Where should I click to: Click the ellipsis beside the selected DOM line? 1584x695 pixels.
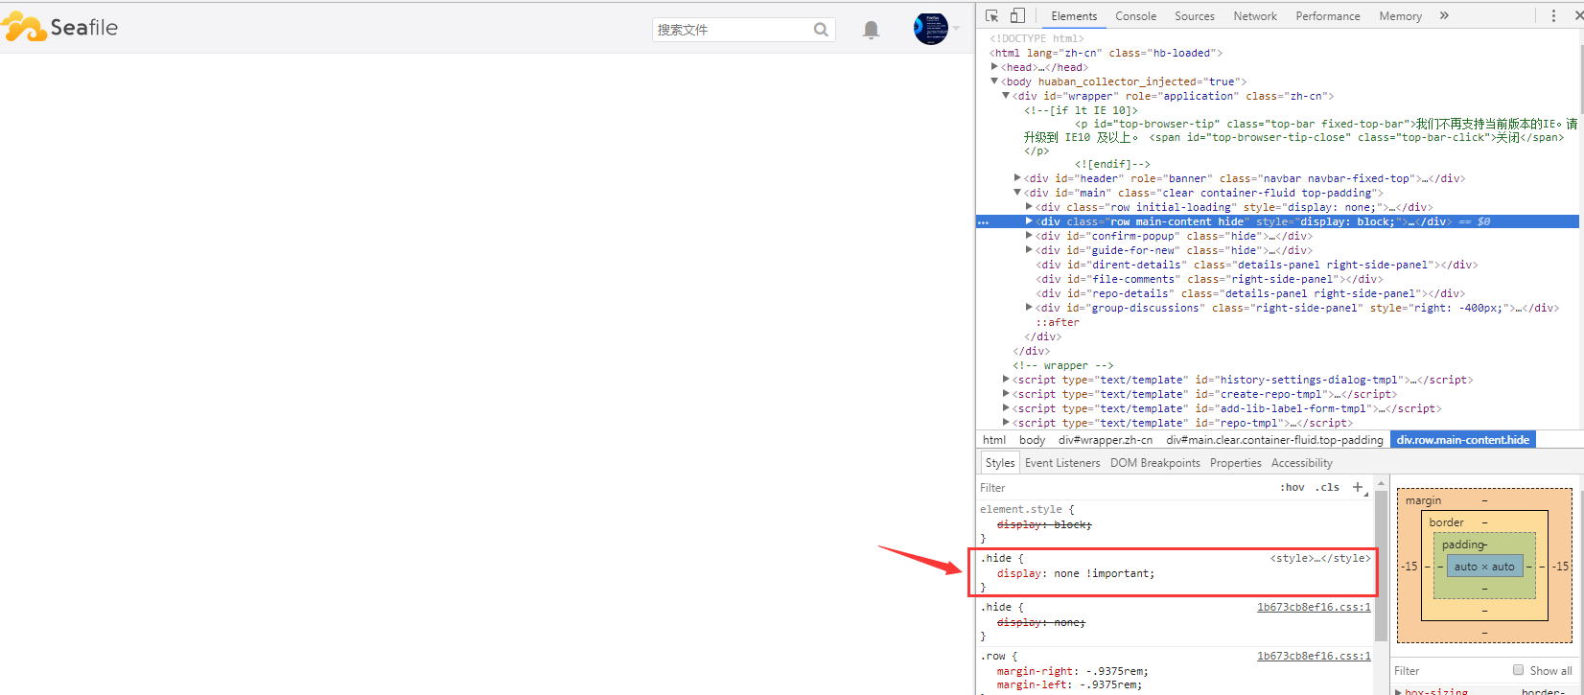tap(983, 222)
